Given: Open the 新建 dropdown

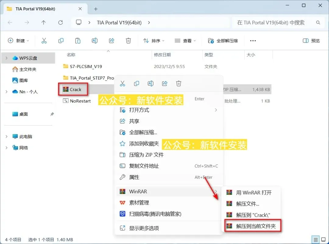Looking at the screenshot, I should click(x=18, y=41).
